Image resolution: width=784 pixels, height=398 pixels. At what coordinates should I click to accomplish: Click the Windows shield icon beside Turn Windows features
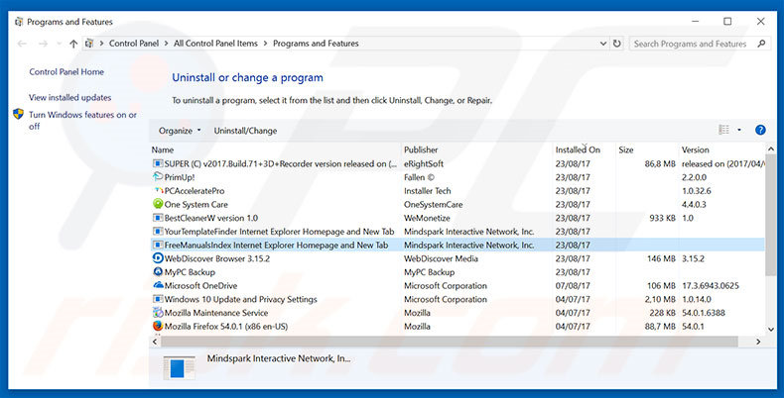[x=19, y=114]
